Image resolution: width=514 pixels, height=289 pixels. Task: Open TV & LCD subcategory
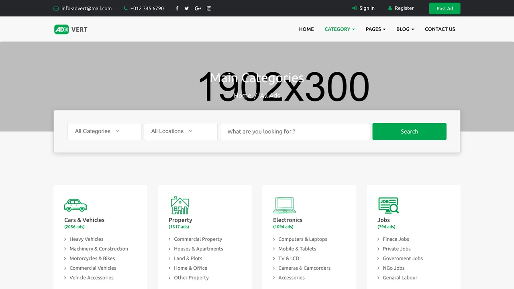pos(289,258)
